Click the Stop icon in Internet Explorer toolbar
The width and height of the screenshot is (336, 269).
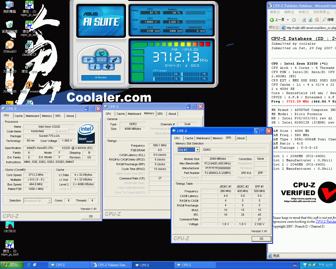[x=304, y=20]
